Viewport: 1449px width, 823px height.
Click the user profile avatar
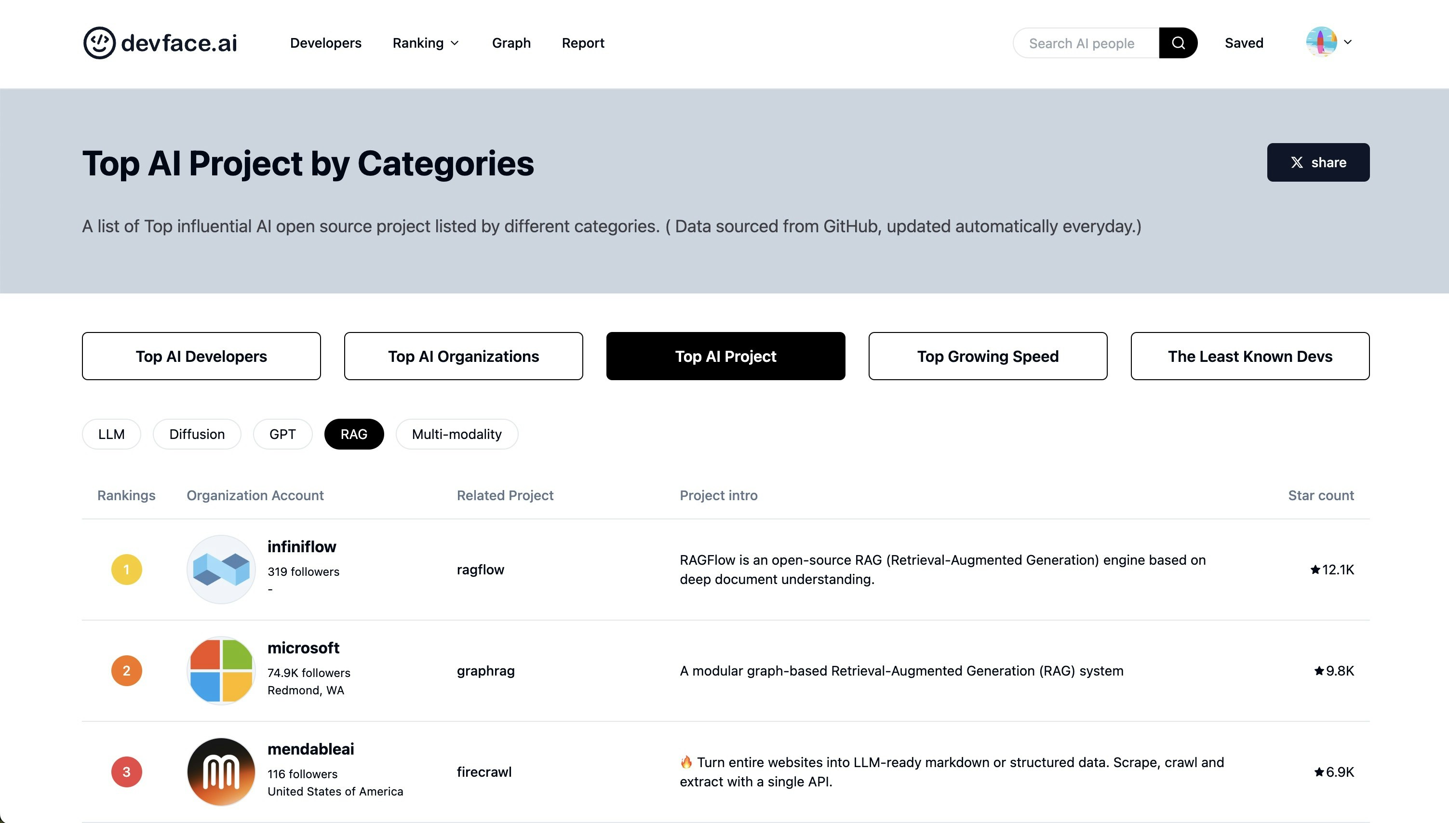(x=1321, y=42)
